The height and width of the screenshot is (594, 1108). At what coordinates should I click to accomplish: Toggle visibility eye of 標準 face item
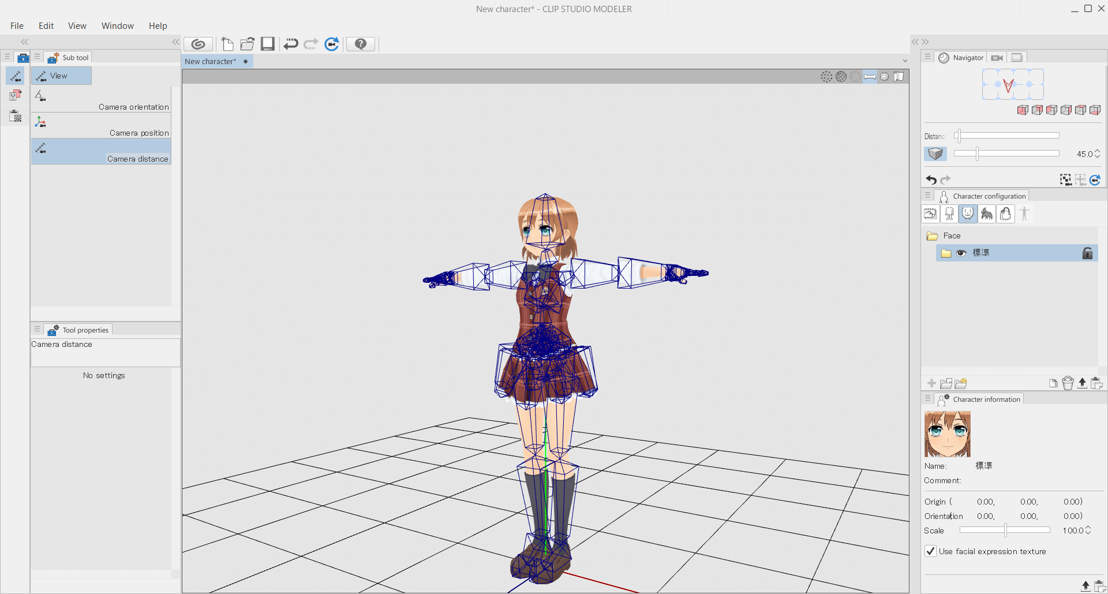tap(961, 253)
